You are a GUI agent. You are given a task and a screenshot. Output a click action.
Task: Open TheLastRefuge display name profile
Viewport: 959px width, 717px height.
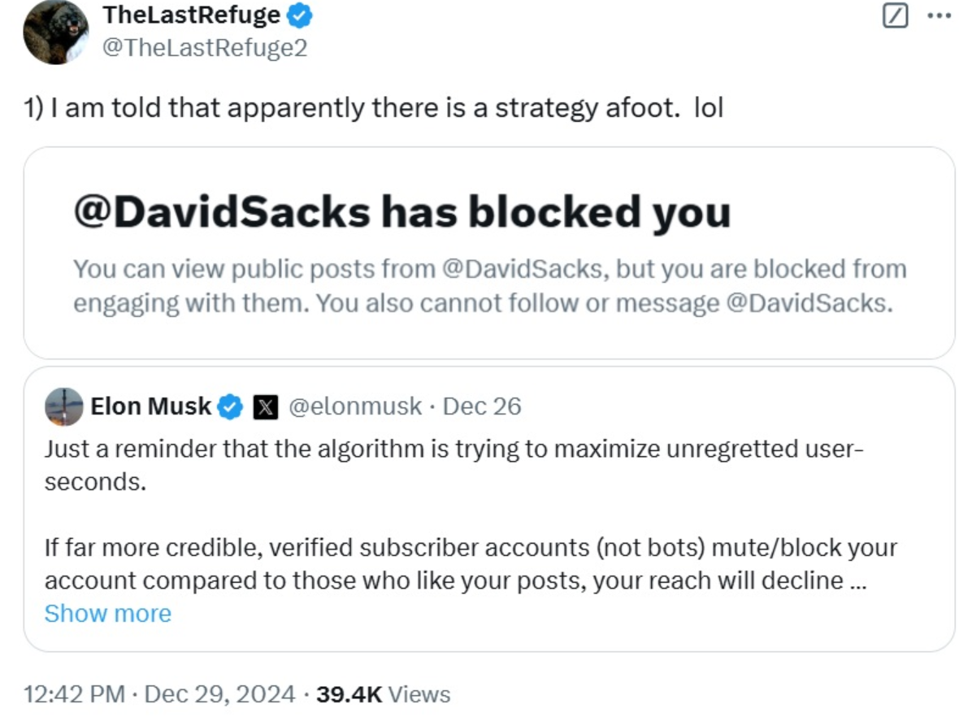click(x=192, y=15)
